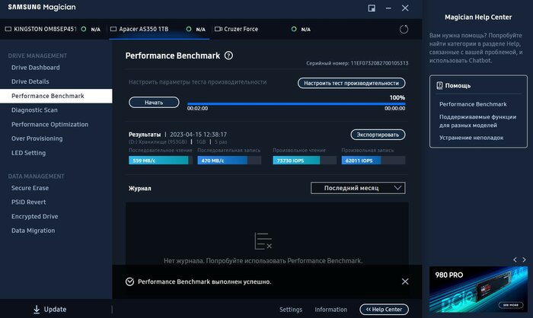This screenshot has height=318, width=533.
Task: Open Performance Benchmark help link
Action: (473, 104)
